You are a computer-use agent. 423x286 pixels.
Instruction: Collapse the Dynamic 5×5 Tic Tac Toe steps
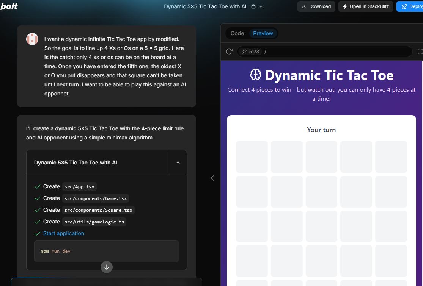[178, 163]
